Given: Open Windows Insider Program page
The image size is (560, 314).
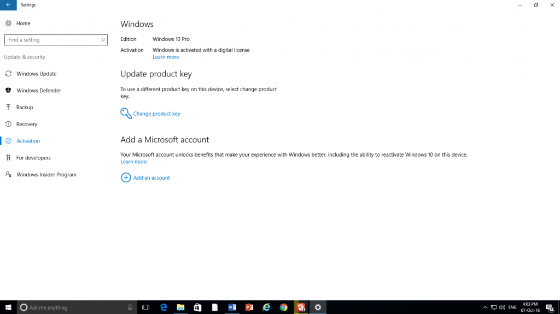Looking at the screenshot, I should click(x=46, y=175).
